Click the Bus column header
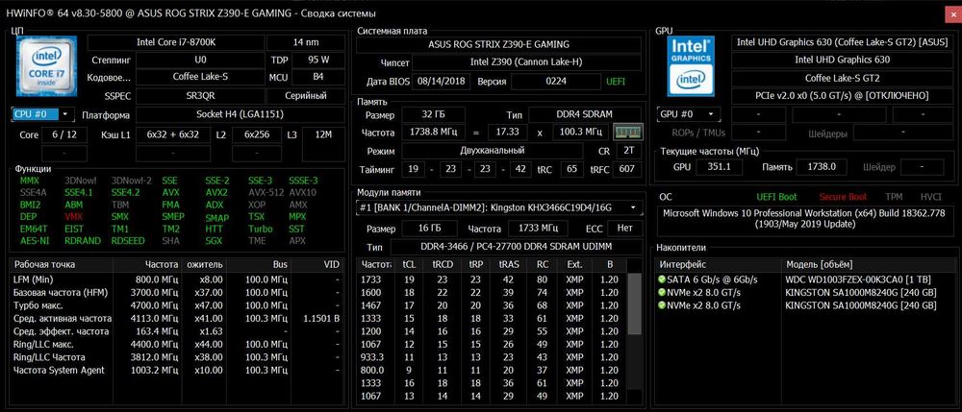This screenshot has width=962, height=412. 260,265
